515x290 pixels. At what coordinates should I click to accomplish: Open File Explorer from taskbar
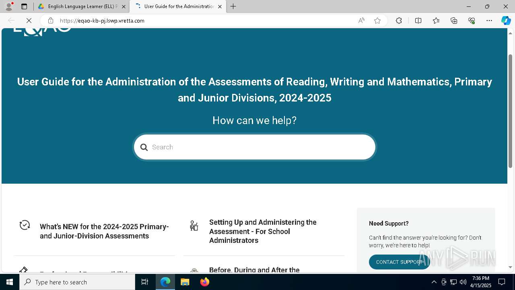pos(185,282)
